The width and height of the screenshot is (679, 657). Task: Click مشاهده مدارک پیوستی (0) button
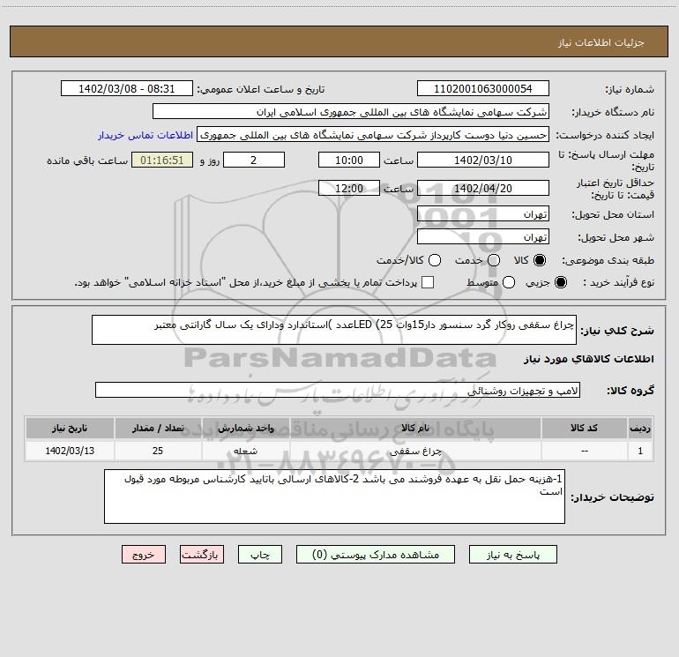coord(376,555)
